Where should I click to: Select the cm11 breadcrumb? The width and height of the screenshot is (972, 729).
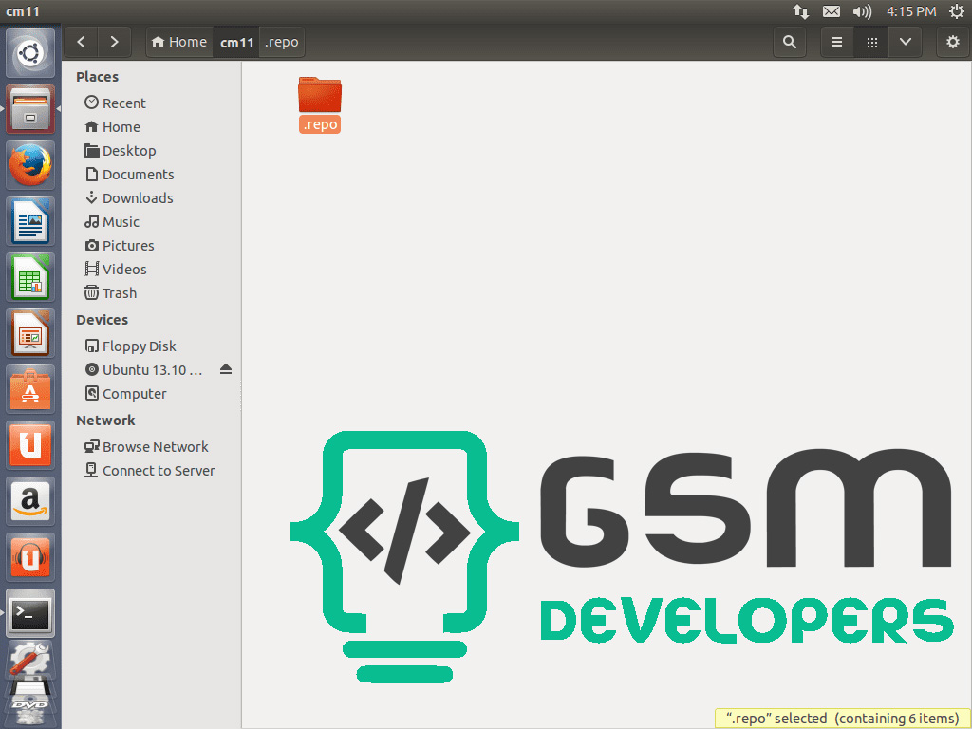pos(236,42)
